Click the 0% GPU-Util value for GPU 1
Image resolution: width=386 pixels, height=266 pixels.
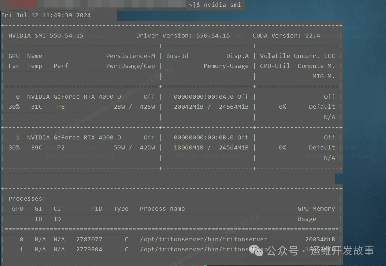[283, 147]
